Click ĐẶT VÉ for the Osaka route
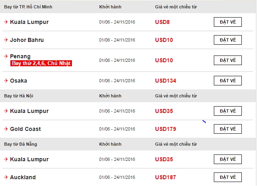This screenshot has height=186, width=257. pos(228,81)
